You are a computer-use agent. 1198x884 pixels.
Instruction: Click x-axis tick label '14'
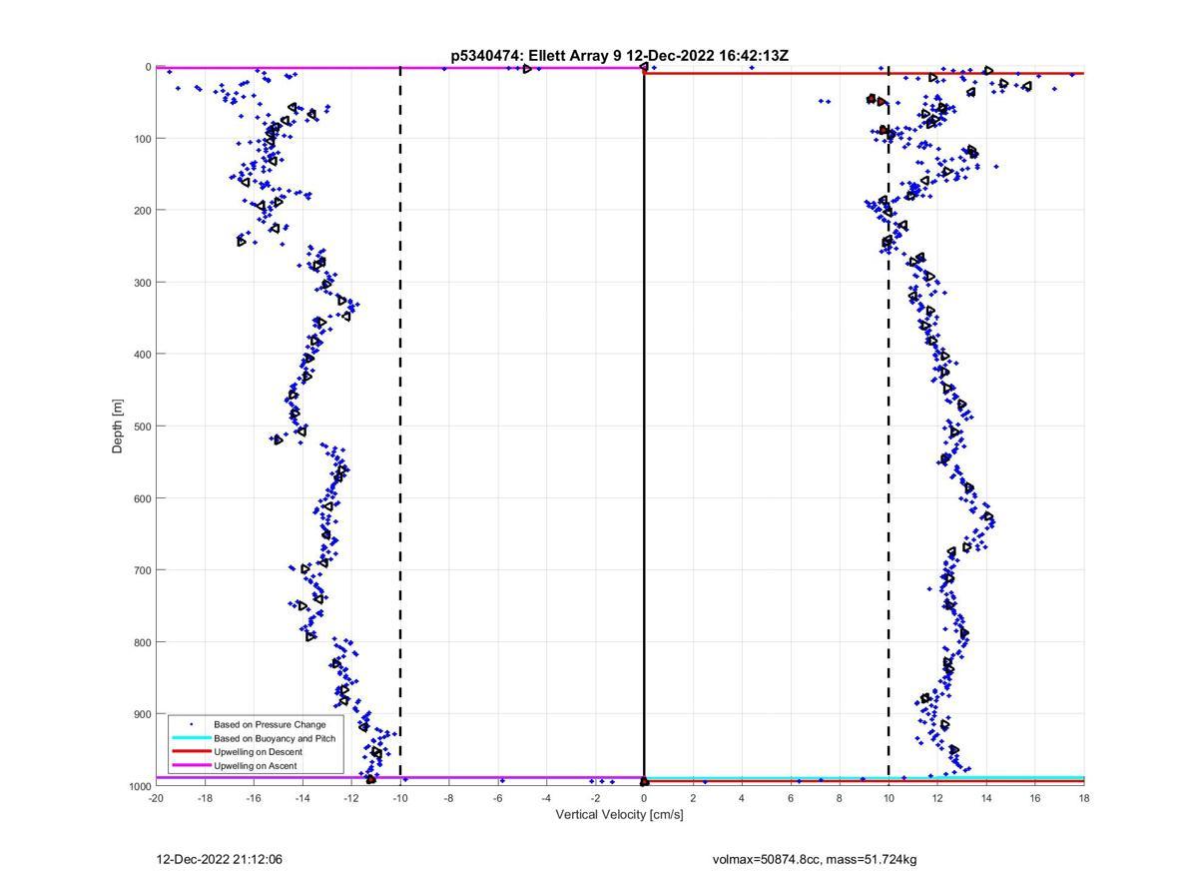(x=986, y=798)
